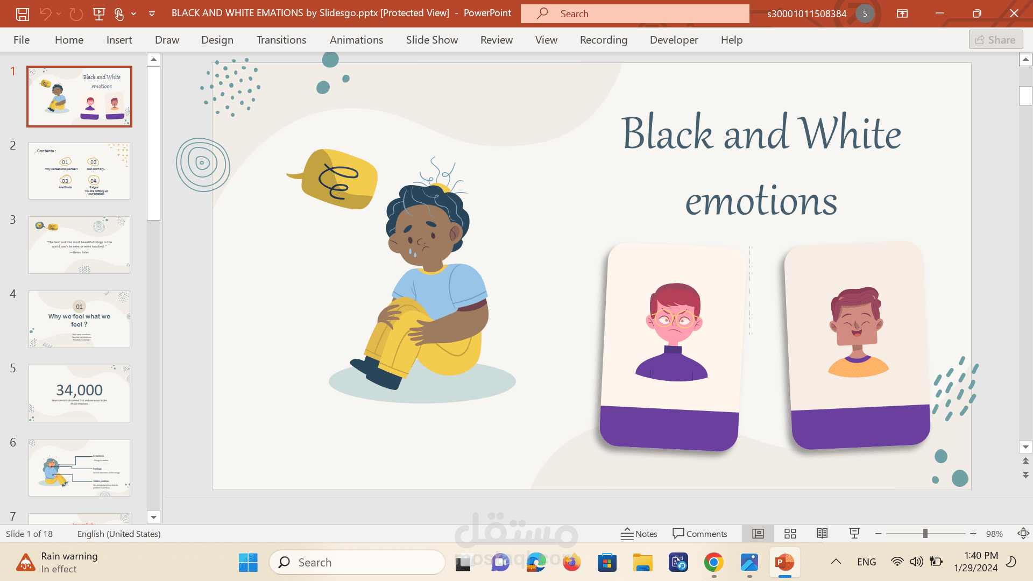Click the zoom slider handle
Image resolution: width=1033 pixels, height=581 pixels.
pos(925,534)
